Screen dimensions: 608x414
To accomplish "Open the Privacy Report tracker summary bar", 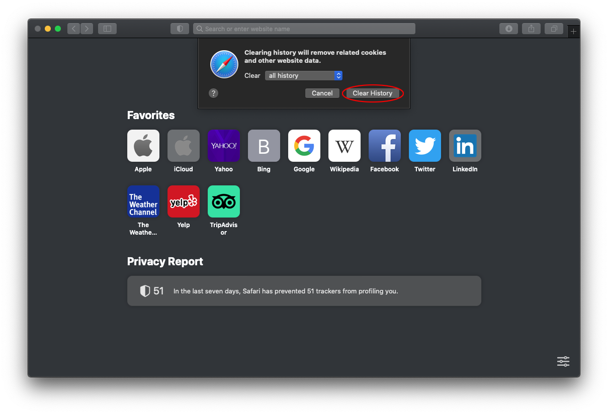I will click(x=304, y=291).
